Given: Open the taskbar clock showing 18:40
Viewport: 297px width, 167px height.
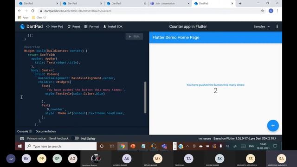Looking at the screenshot, I should tap(263, 146).
